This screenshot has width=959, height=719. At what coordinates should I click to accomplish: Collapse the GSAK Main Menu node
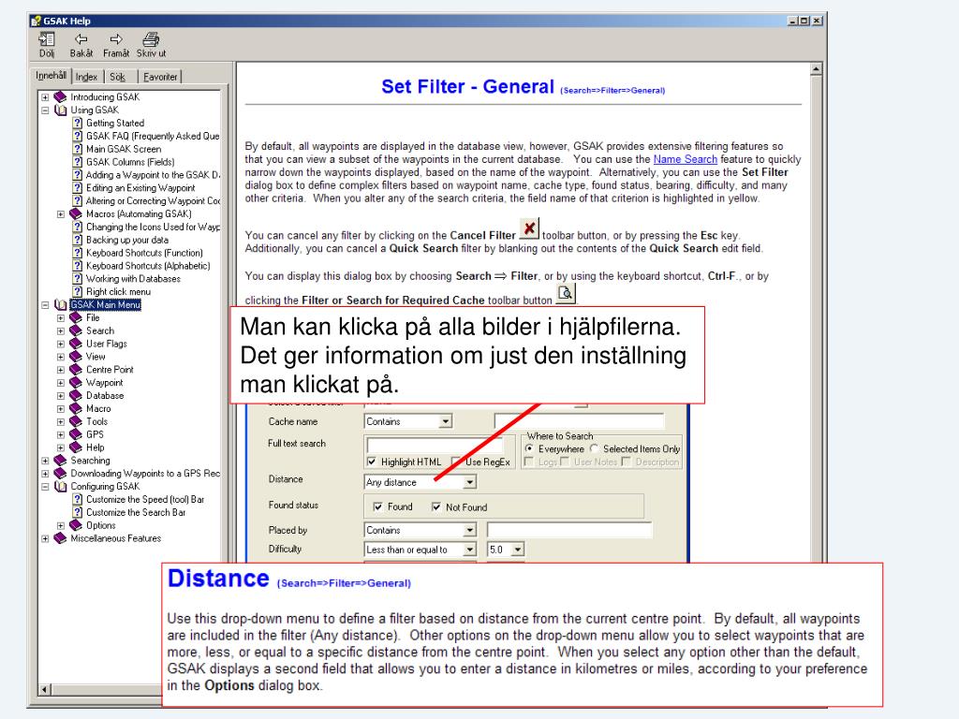click(x=45, y=304)
